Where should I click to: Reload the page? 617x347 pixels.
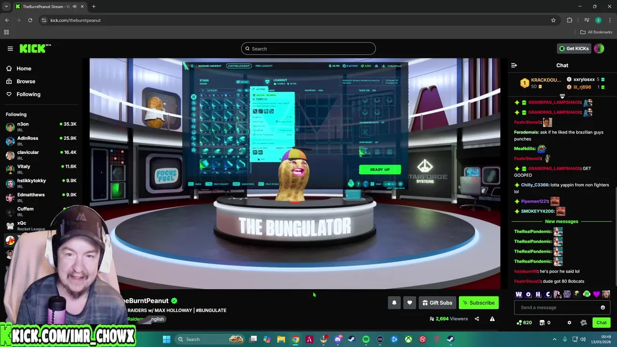(30, 20)
